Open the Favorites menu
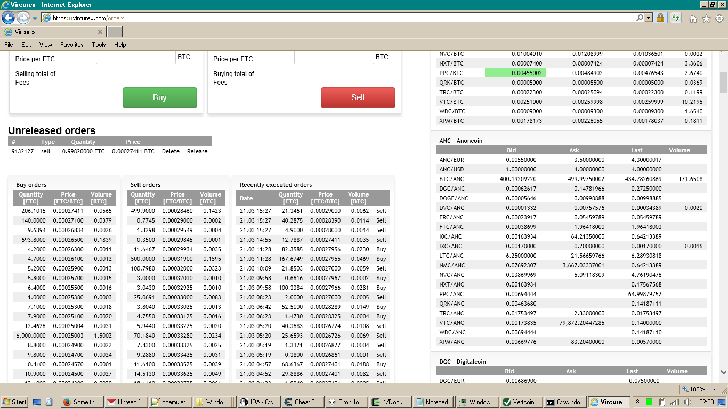Screen dimensions: 728x409 71,45
